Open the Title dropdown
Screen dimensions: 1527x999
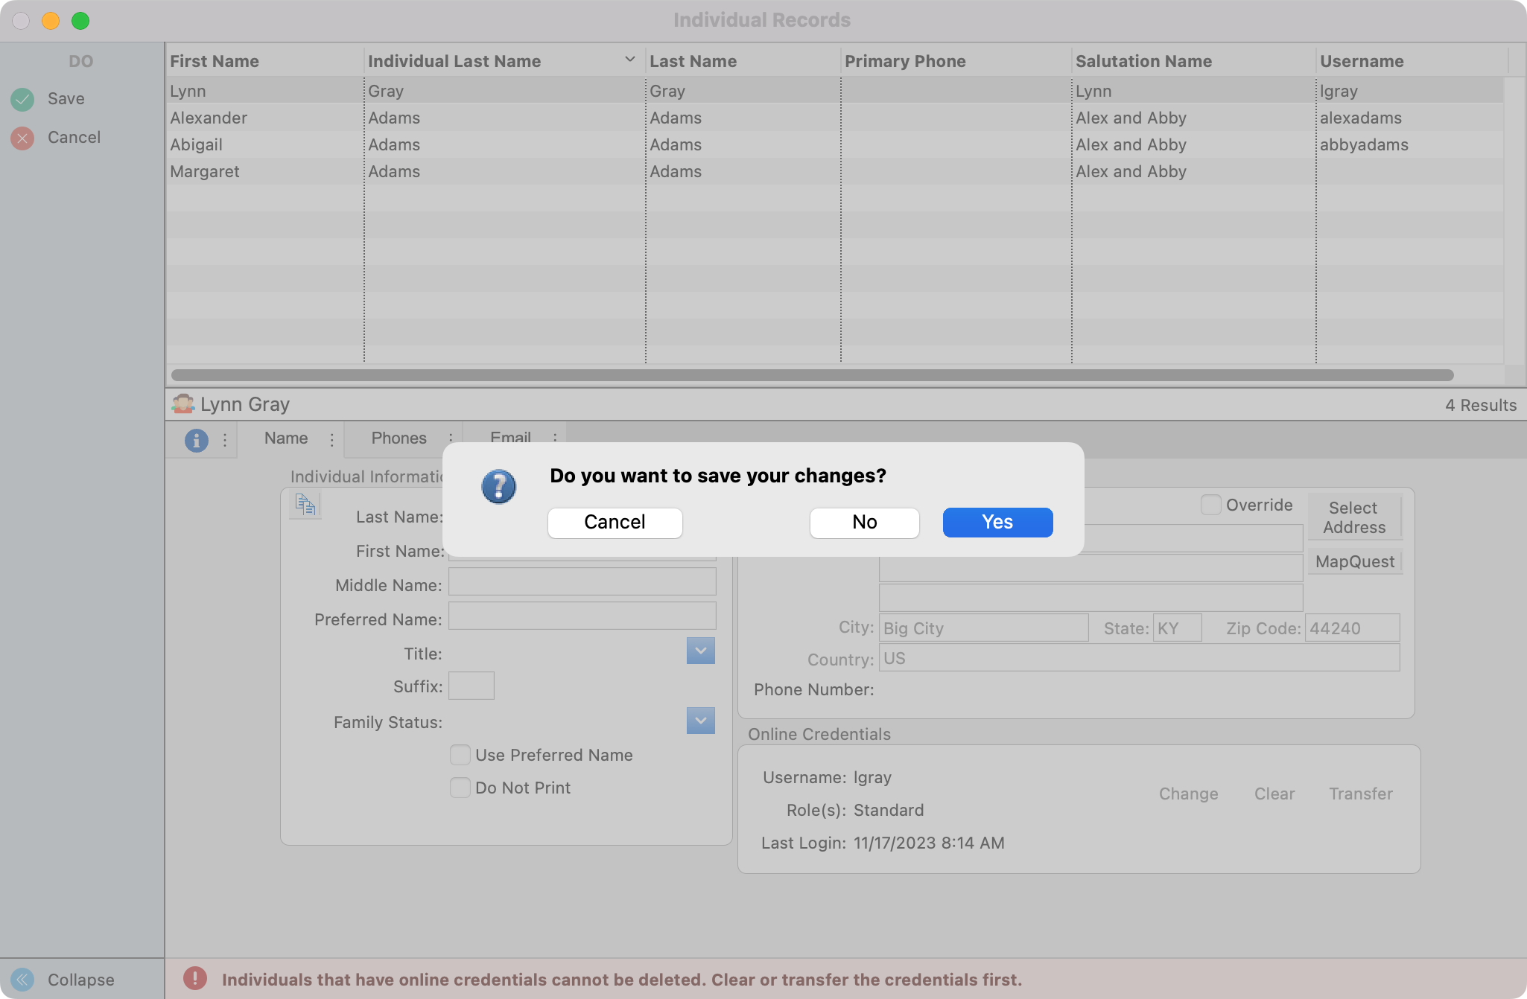(700, 651)
